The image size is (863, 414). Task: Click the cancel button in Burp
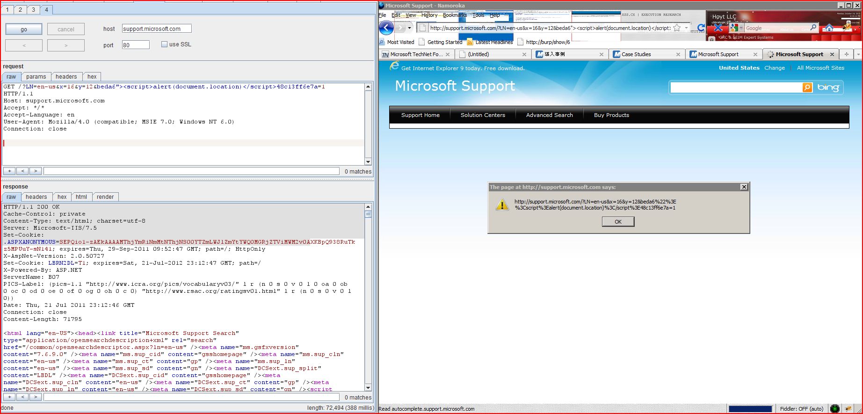(66, 29)
